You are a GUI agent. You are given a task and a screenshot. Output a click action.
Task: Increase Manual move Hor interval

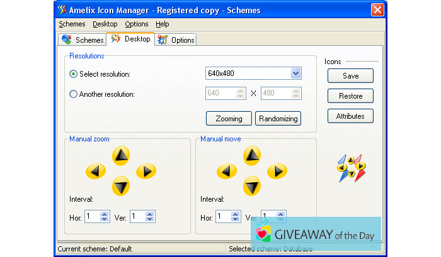click(236, 214)
